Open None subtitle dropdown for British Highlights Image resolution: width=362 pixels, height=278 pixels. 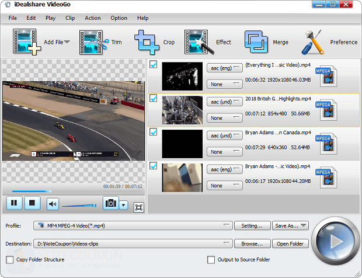click(225, 118)
